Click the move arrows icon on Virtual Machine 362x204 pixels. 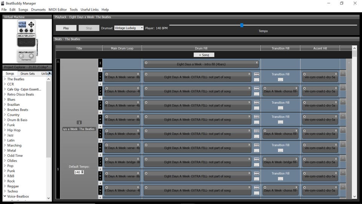(31, 25)
